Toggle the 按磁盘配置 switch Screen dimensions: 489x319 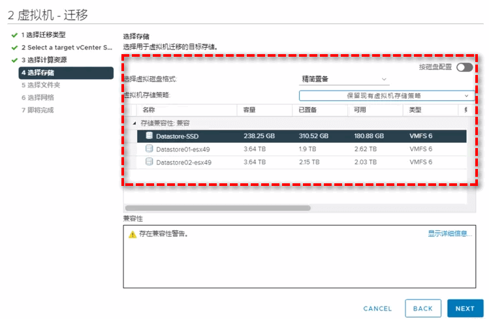point(464,67)
